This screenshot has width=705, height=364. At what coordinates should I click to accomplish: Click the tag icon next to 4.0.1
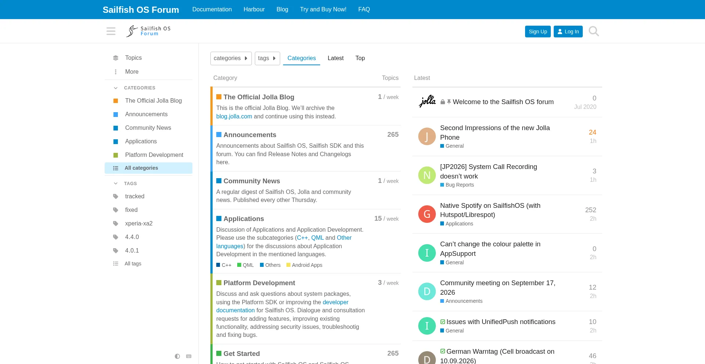tap(116, 251)
